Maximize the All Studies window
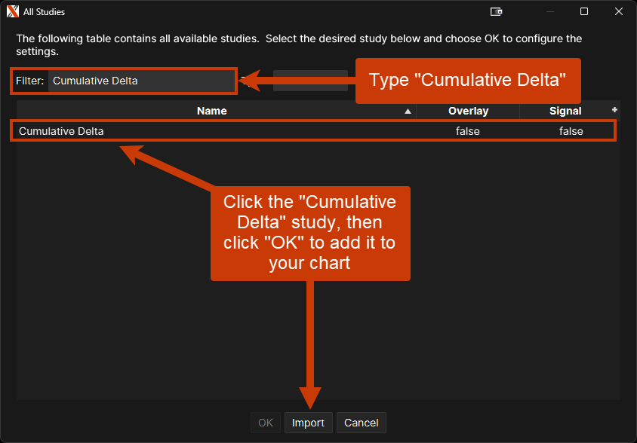Screen dimensions: 637x443 click(584, 11)
